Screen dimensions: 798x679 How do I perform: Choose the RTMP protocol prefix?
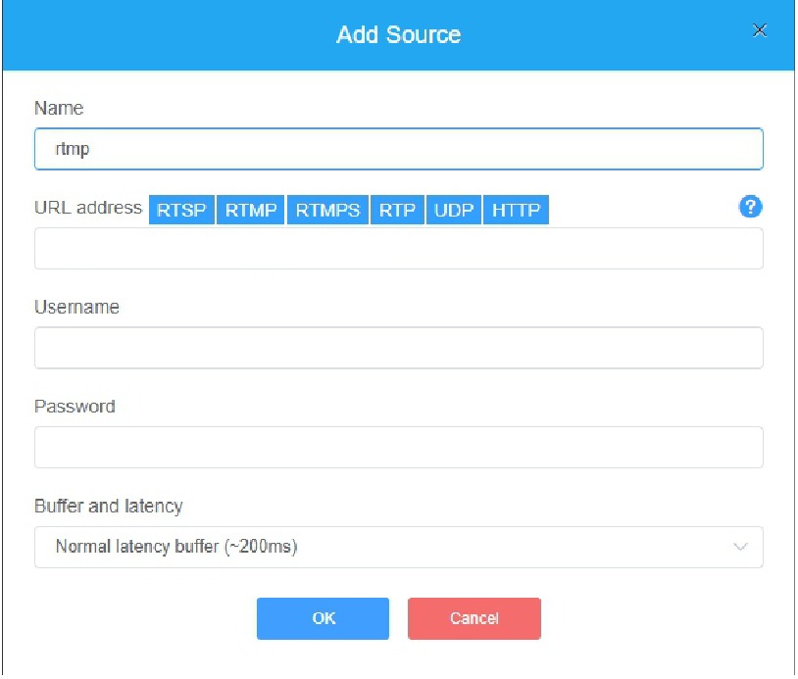pos(251,211)
